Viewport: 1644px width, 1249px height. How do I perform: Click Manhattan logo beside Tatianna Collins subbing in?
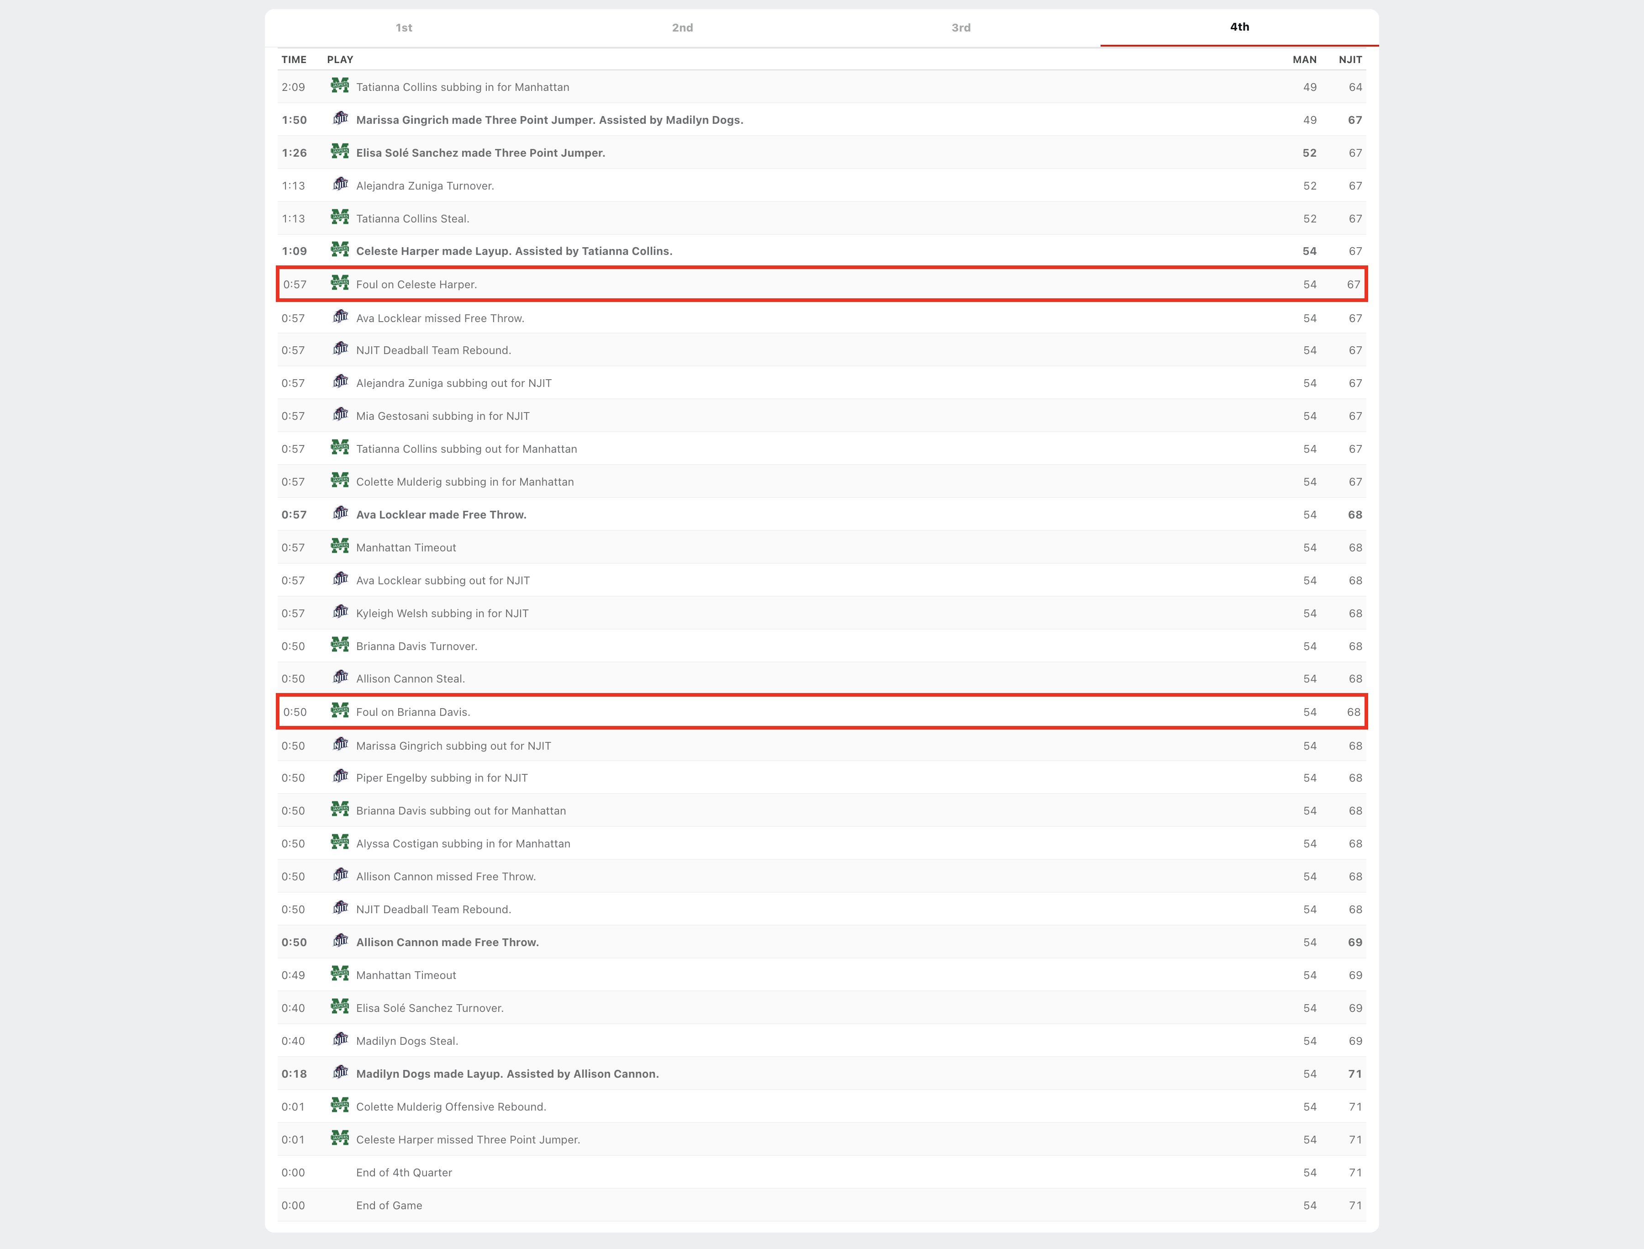pos(340,86)
